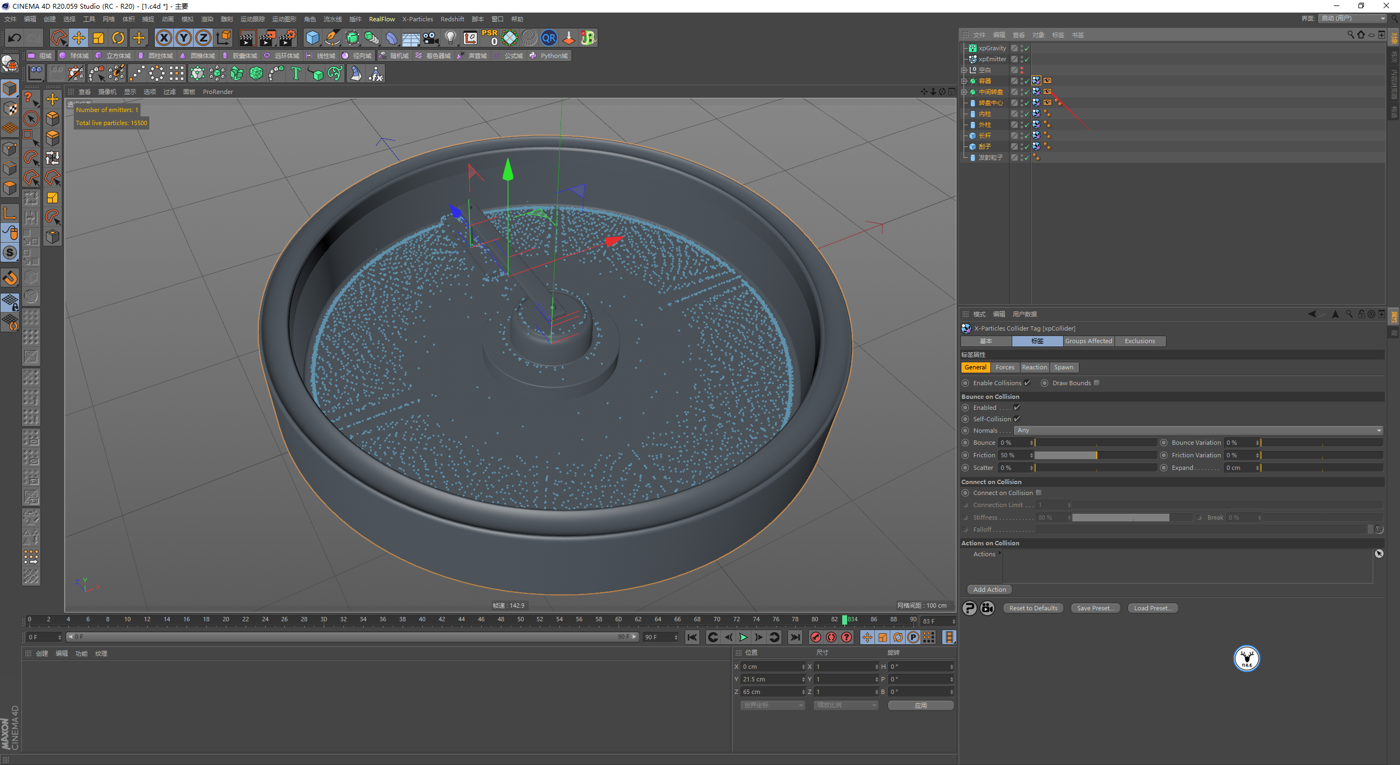The height and width of the screenshot is (765, 1400).
Task: Toggle the Z axis lock
Action: 203,38
